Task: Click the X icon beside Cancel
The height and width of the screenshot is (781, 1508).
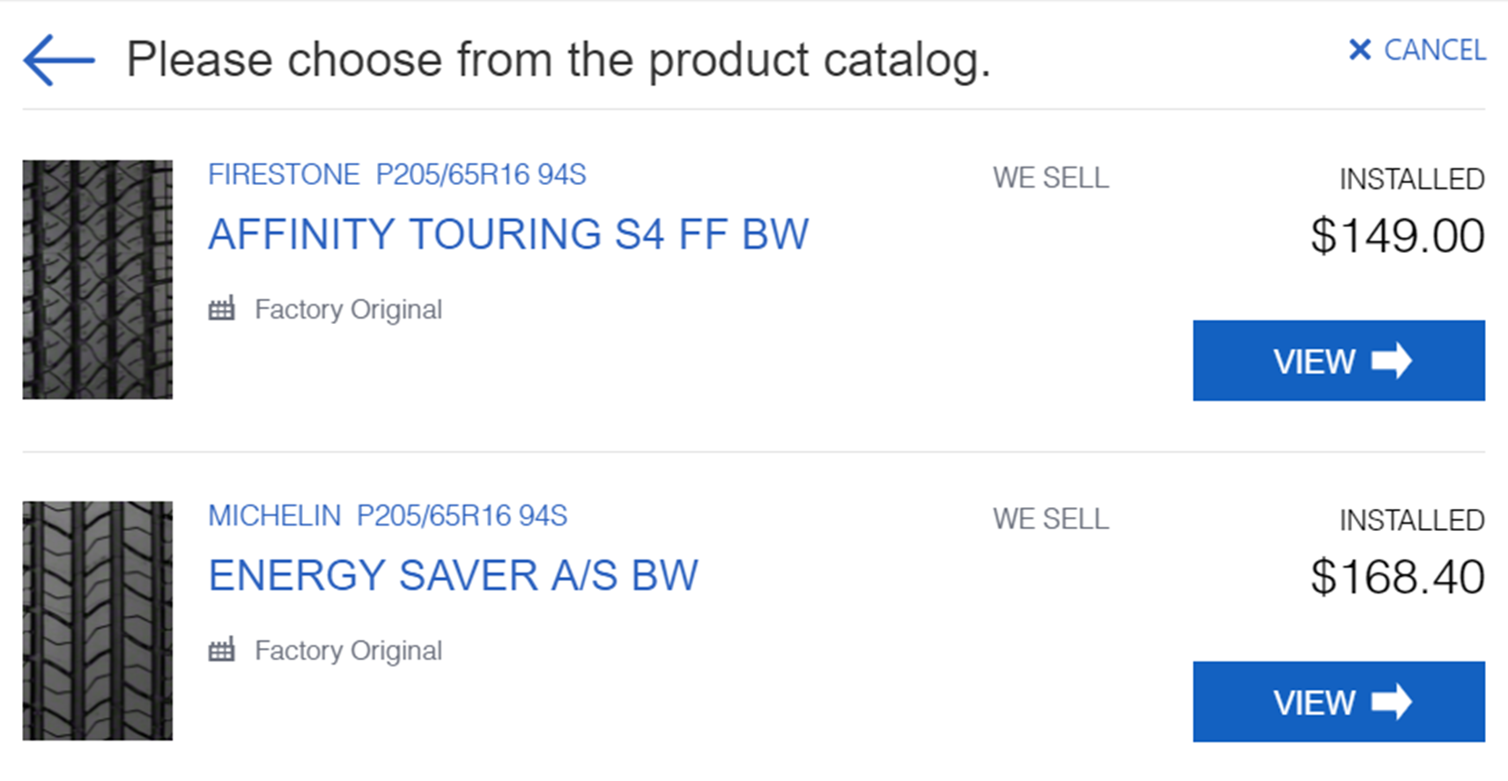Action: [1359, 50]
